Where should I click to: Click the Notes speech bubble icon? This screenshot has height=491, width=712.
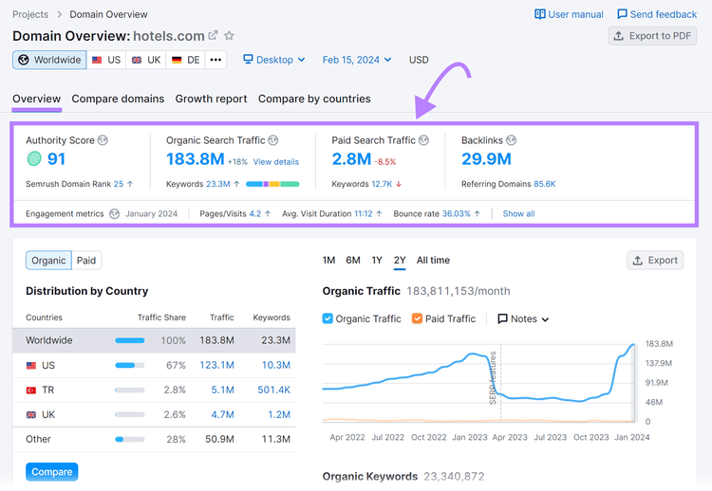pyautogui.click(x=502, y=318)
